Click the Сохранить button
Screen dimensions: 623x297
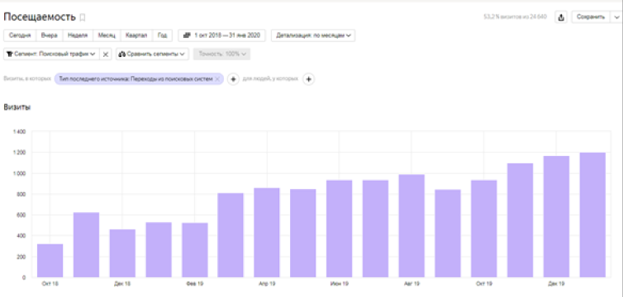(591, 17)
